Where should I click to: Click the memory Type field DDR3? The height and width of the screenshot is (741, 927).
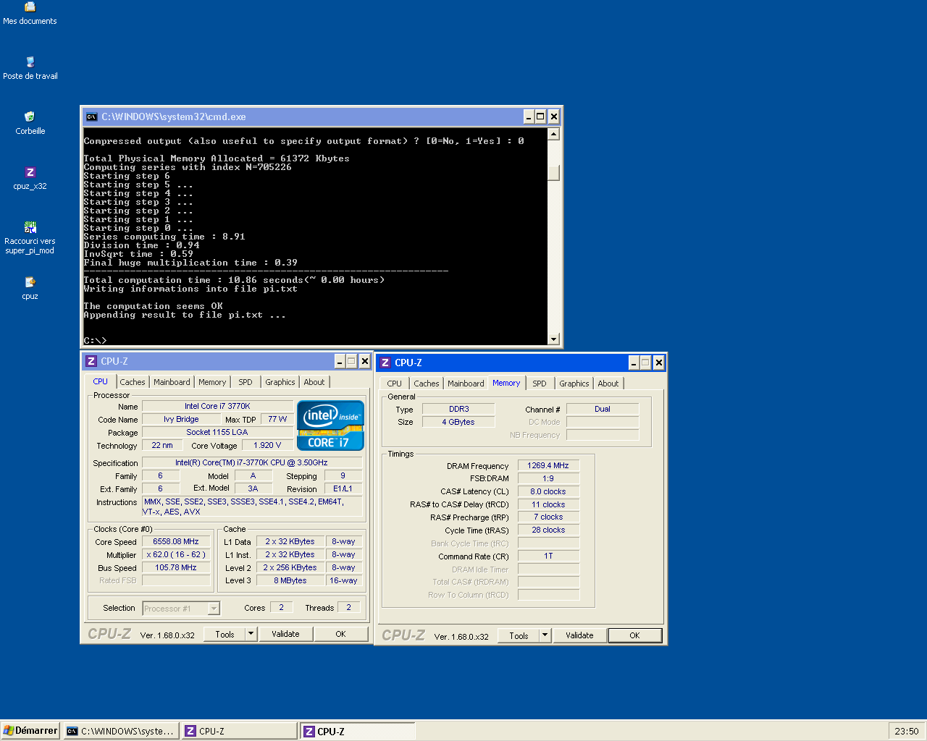tap(458, 409)
